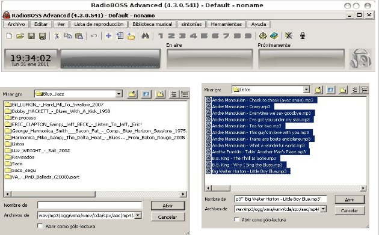This screenshot has height=235, width=379.
Task: Open the Biblioteca musical menu
Action: pyautogui.click(x=152, y=24)
